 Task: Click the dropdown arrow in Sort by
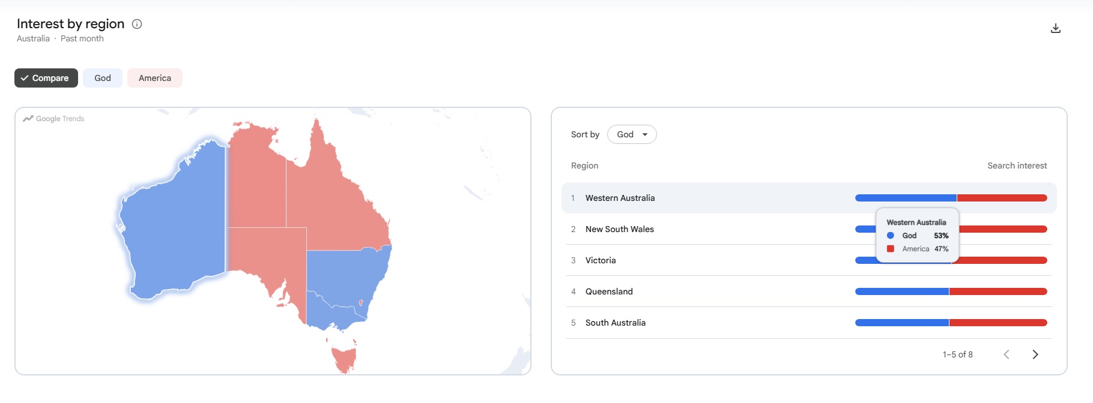point(645,134)
